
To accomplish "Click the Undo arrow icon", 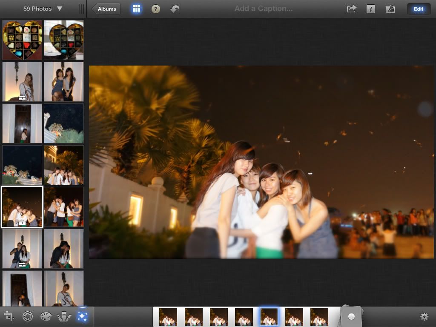I will (x=175, y=9).
